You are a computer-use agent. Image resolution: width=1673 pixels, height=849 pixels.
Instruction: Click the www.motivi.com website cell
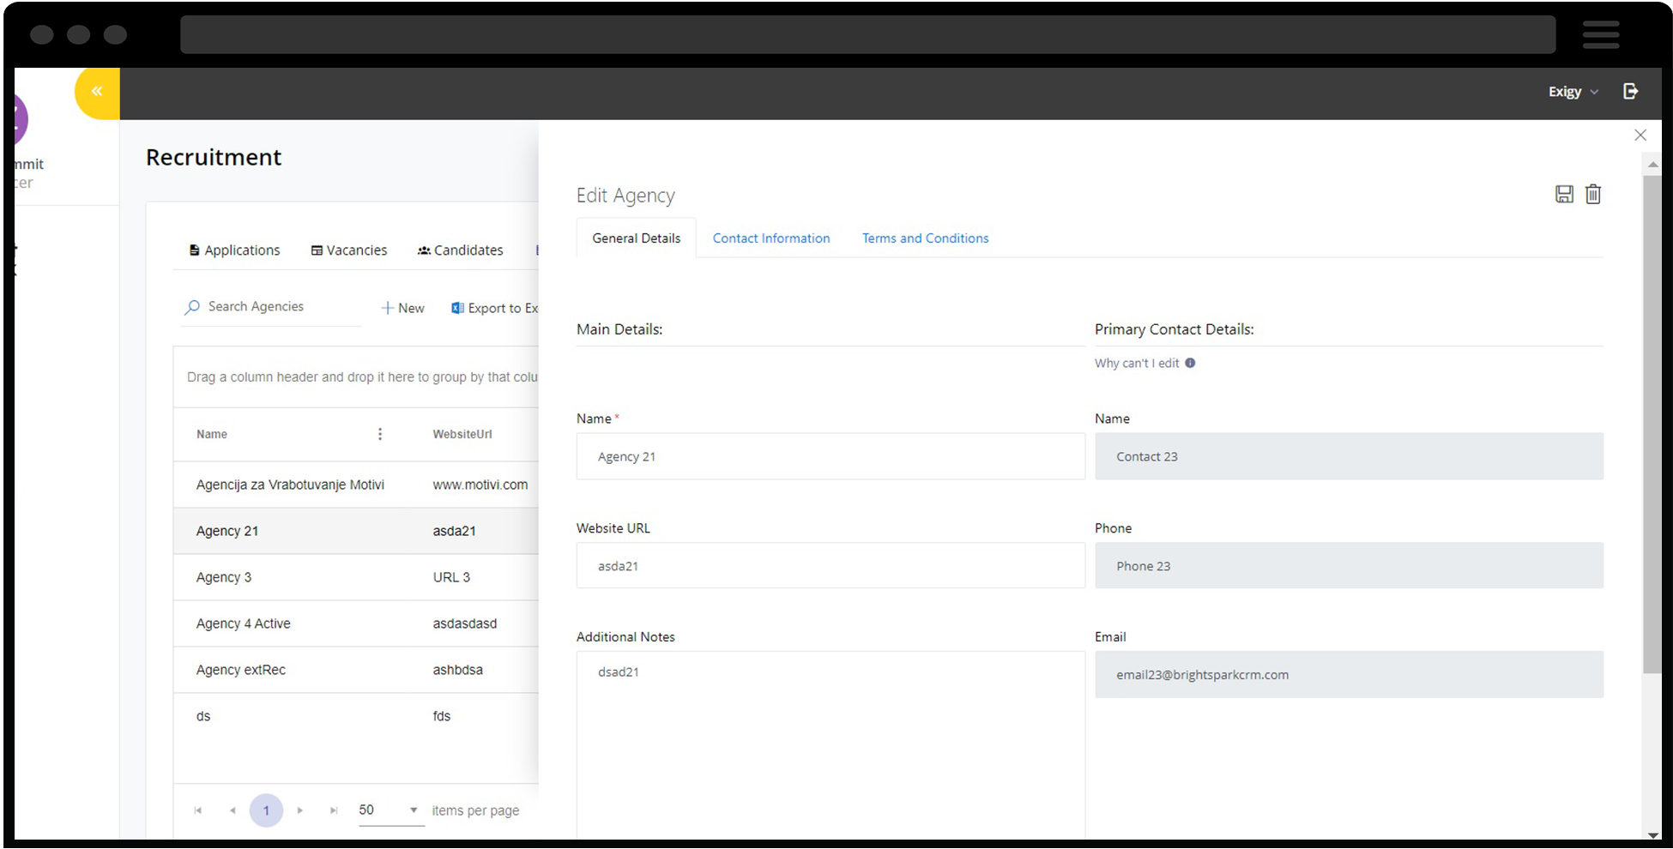480,485
